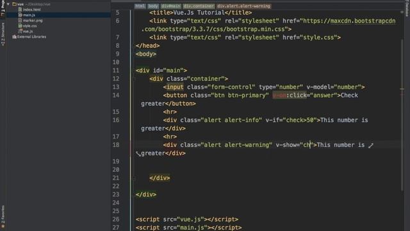Click the External Libraries library icon

[14, 37]
